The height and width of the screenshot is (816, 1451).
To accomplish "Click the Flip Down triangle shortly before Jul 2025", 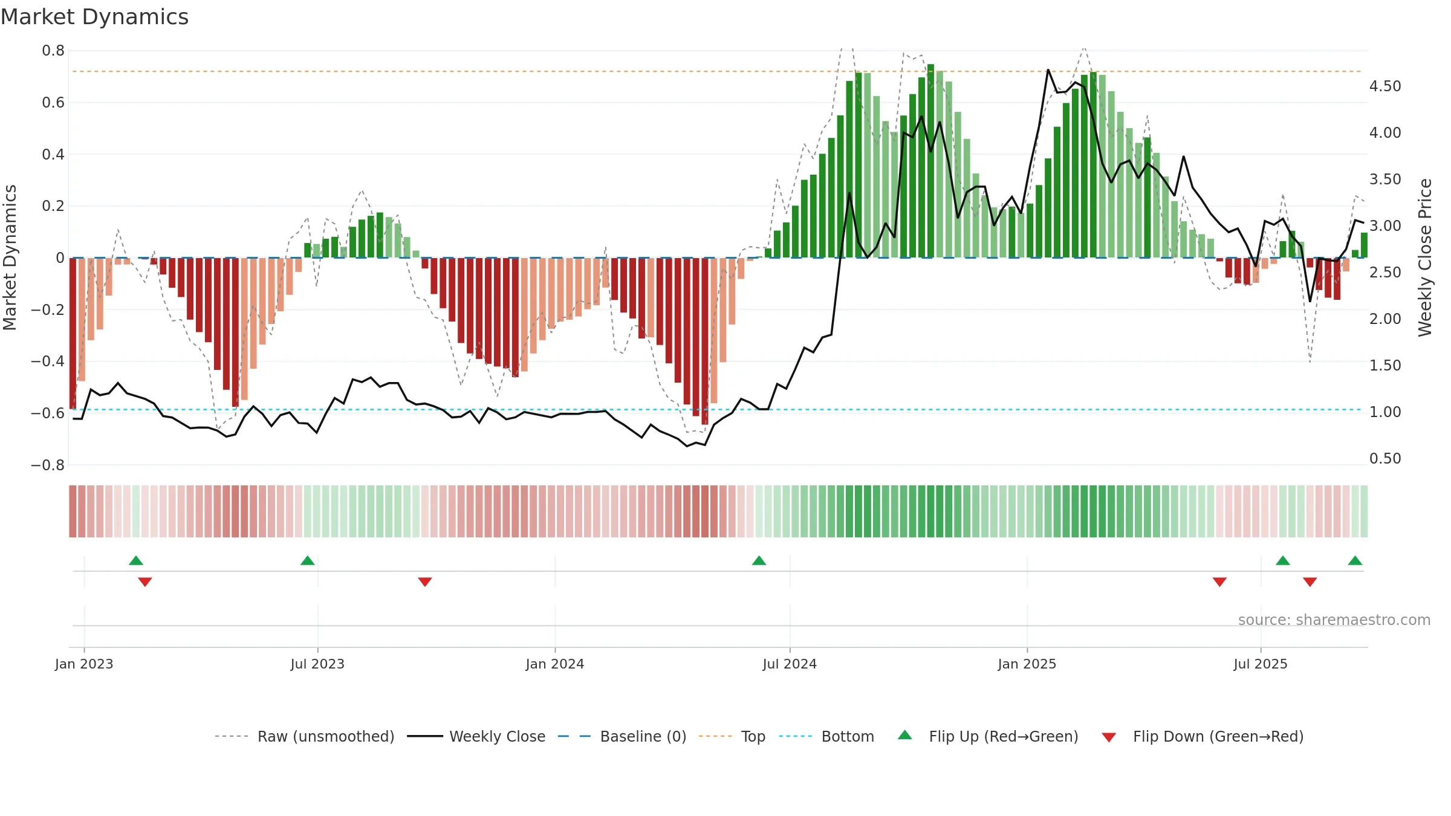I will [x=1219, y=582].
